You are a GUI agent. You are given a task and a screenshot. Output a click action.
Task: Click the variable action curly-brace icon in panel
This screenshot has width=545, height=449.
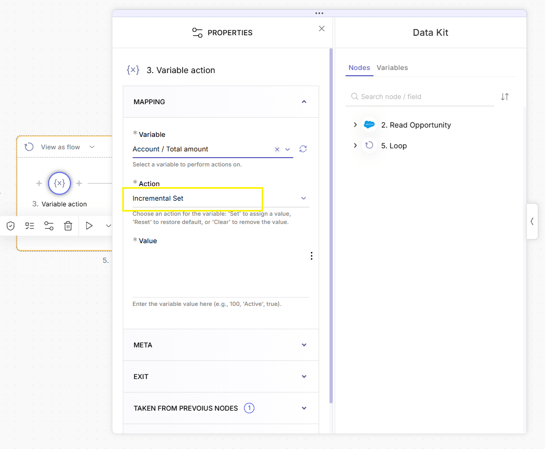pyautogui.click(x=133, y=70)
